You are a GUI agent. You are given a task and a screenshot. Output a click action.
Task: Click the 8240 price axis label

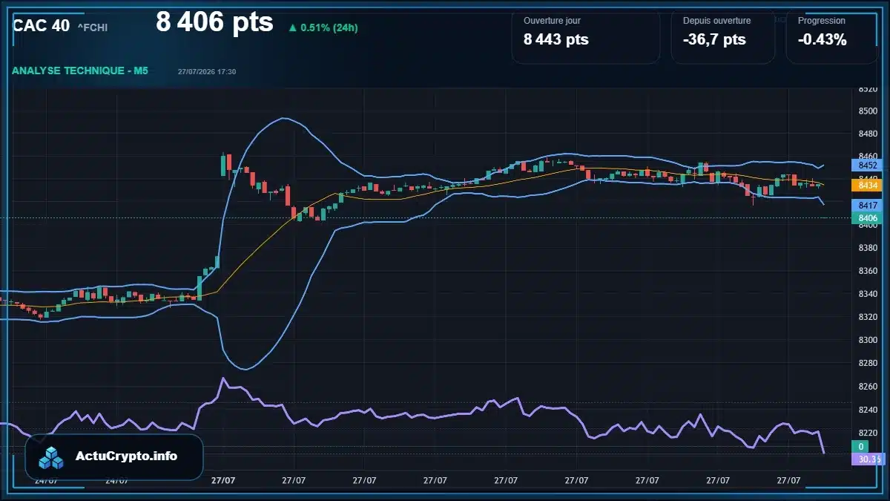tap(868, 409)
